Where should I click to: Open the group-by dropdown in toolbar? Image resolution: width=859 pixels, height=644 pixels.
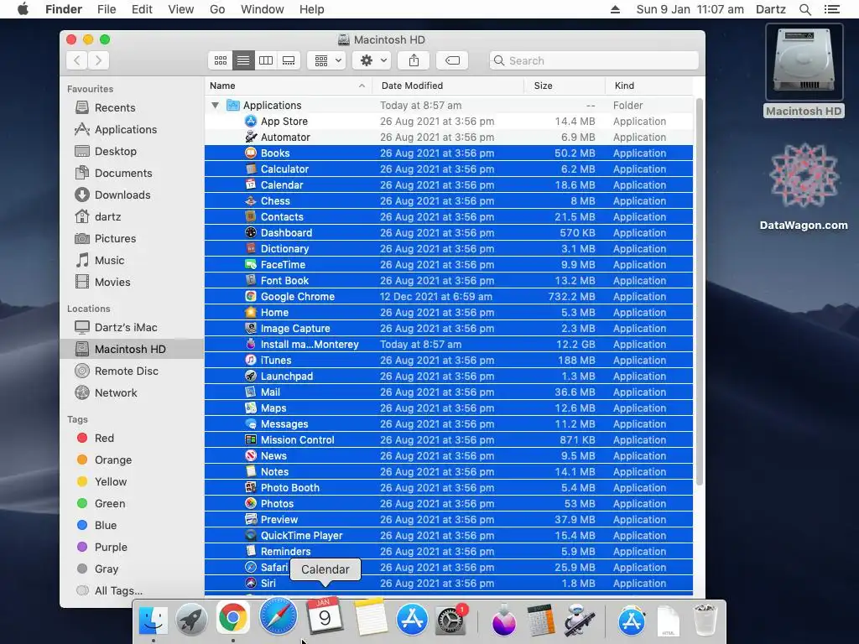326,60
